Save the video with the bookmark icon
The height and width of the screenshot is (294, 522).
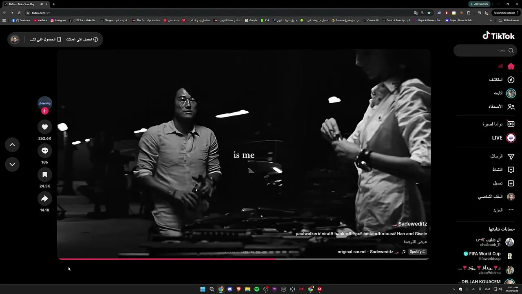click(45, 175)
